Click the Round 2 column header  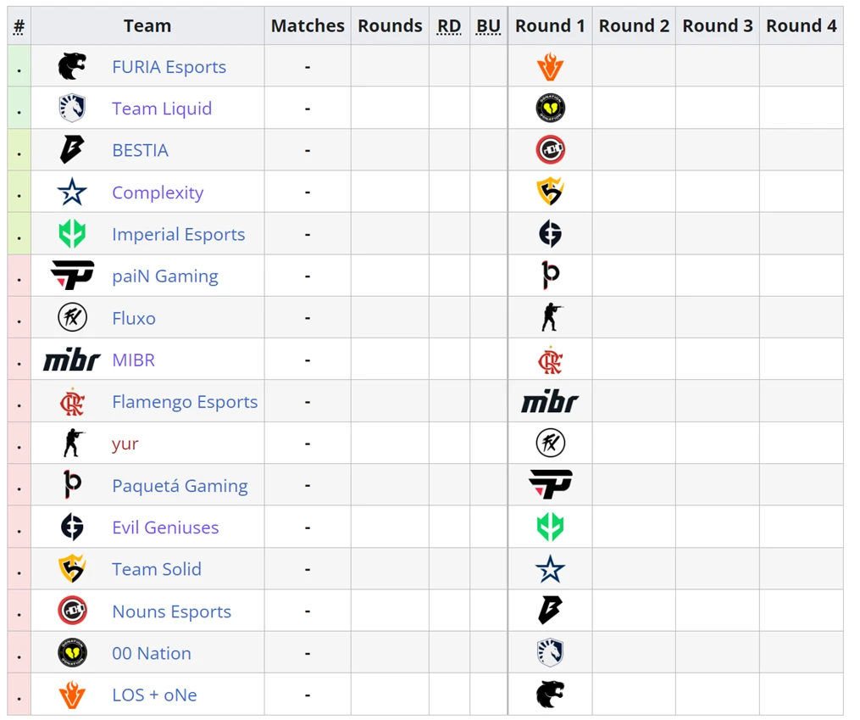pyautogui.click(x=634, y=25)
